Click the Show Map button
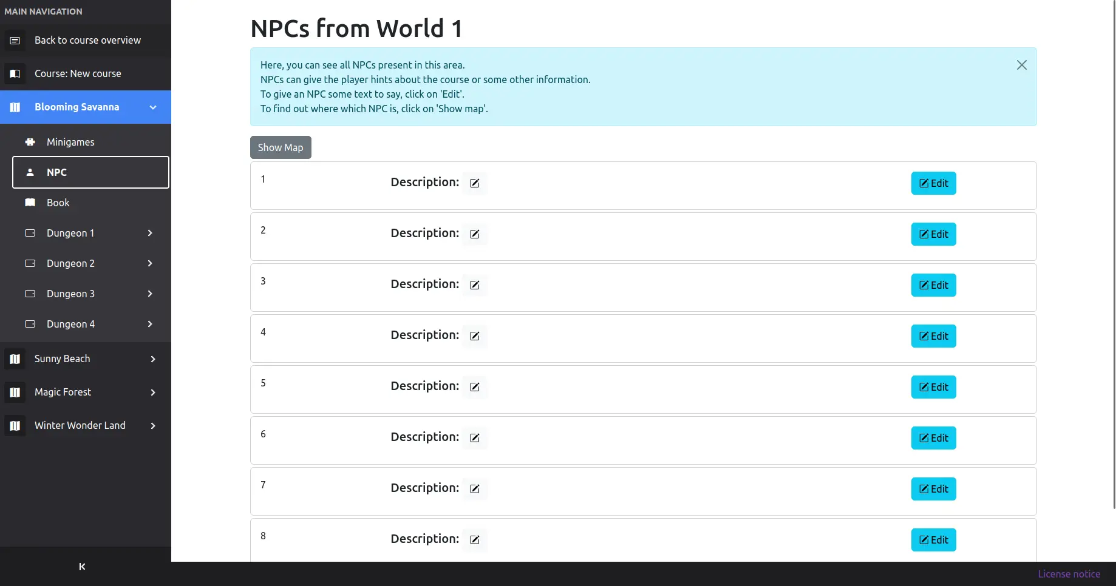 coord(281,147)
